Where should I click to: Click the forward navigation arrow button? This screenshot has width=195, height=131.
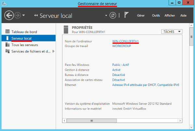[x=18, y=16]
